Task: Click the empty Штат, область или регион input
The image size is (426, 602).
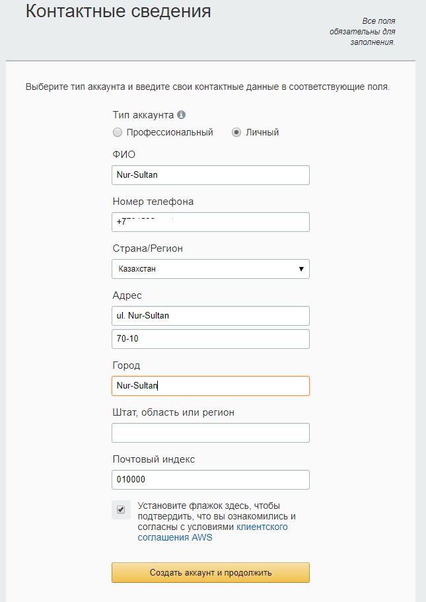Action: point(210,433)
